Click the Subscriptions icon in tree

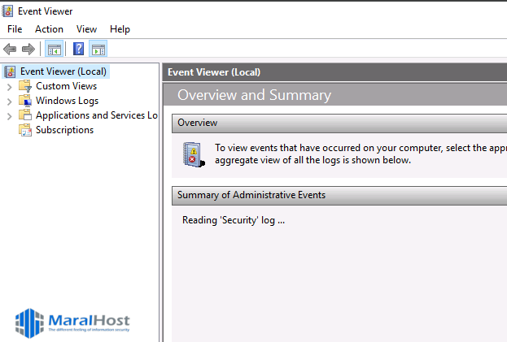coord(24,130)
